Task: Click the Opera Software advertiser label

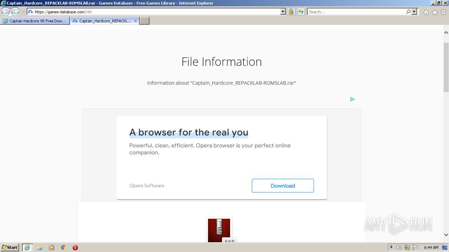Action: (147, 186)
